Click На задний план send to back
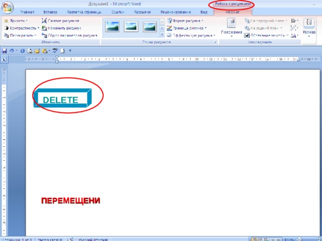 264,28
